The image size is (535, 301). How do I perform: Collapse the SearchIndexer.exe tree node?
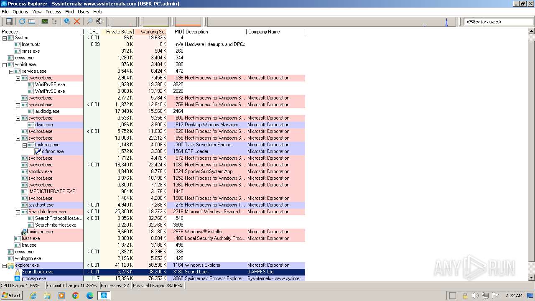pyautogui.click(x=18, y=212)
